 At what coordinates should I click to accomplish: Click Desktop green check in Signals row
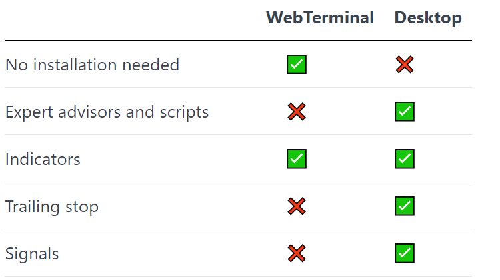pyautogui.click(x=404, y=253)
